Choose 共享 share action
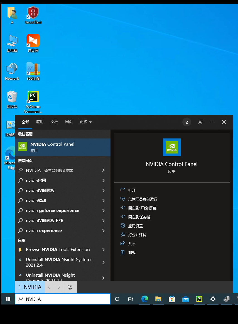This screenshot has height=324, width=238. [128, 243]
